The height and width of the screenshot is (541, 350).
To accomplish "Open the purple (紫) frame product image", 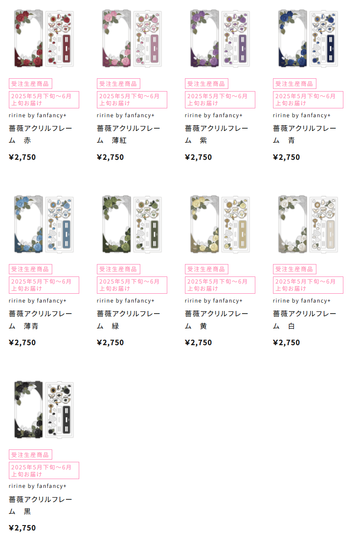I will (220, 38).
